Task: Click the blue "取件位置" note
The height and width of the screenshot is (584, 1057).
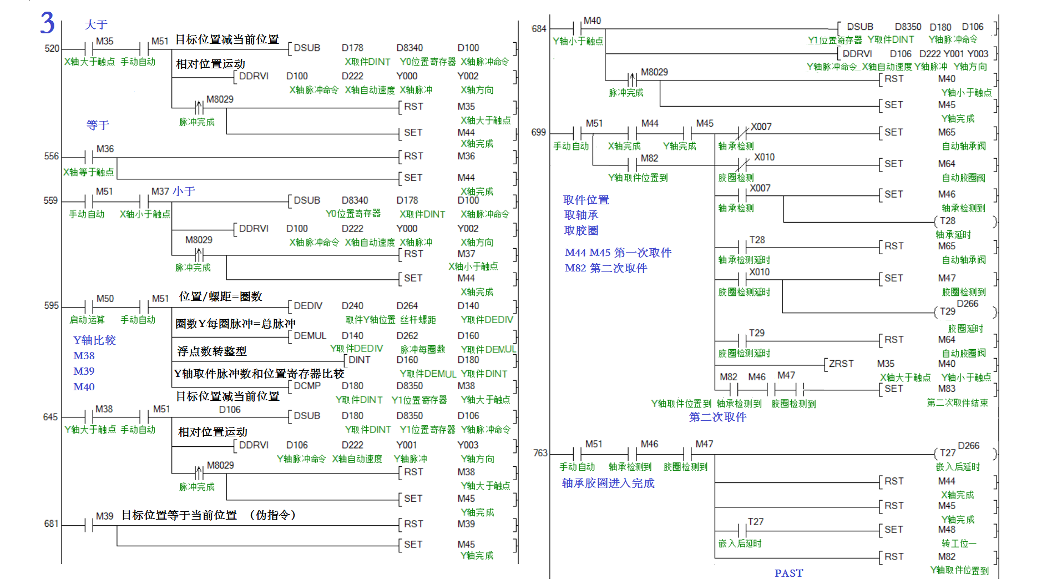Action: pos(586,200)
